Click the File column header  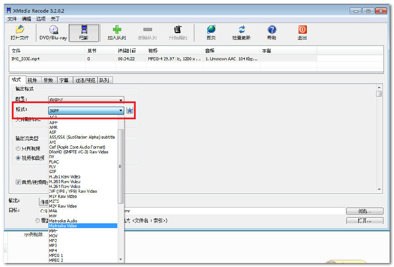[x=47, y=51]
